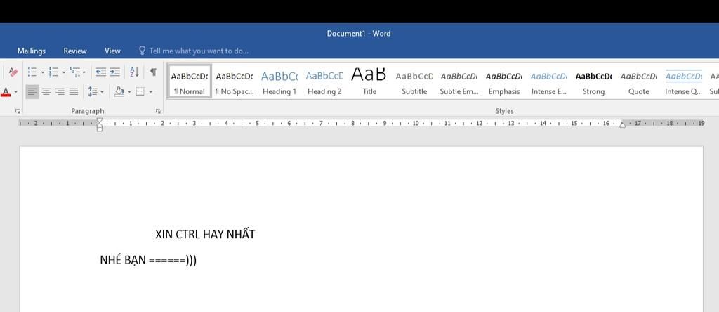Apply the Title style
The width and height of the screenshot is (719, 312).
(369, 82)
